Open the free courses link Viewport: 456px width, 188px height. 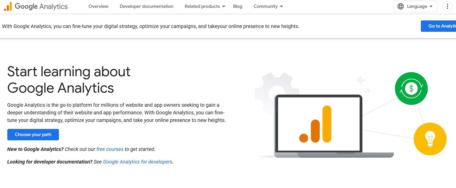click(x=110, y=149)
